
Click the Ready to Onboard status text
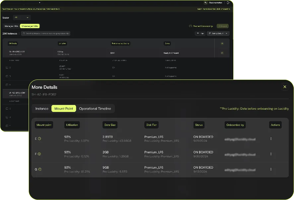pyautogui.click(x=171, y=53)
